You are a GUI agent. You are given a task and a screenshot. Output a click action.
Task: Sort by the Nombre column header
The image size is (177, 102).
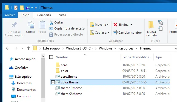62,57
